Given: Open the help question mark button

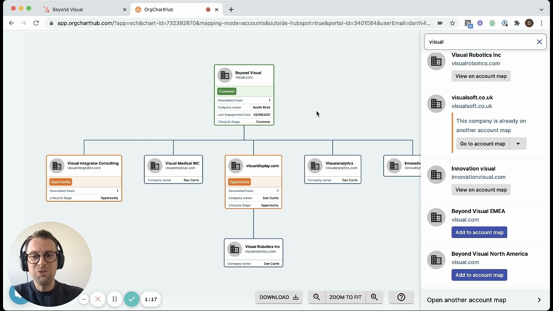Looking at the screenshot, I should [401, 297].
